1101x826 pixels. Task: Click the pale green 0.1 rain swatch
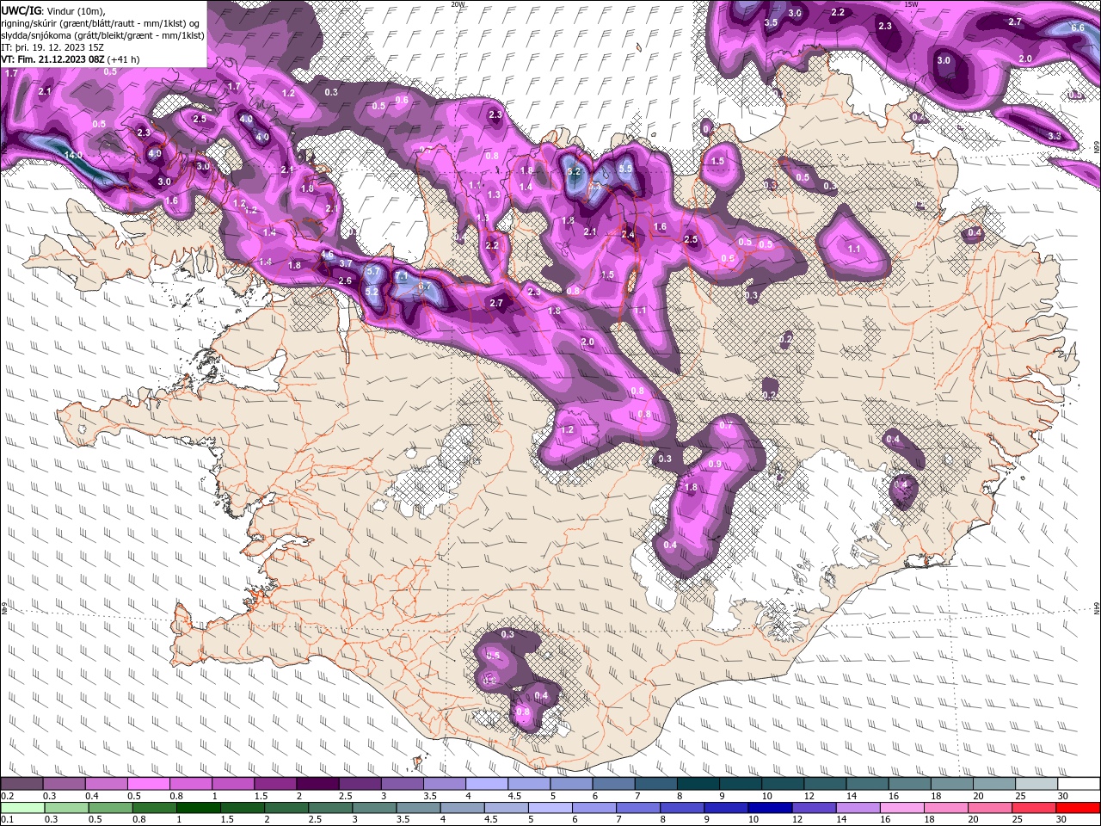(x=22, y=807)
